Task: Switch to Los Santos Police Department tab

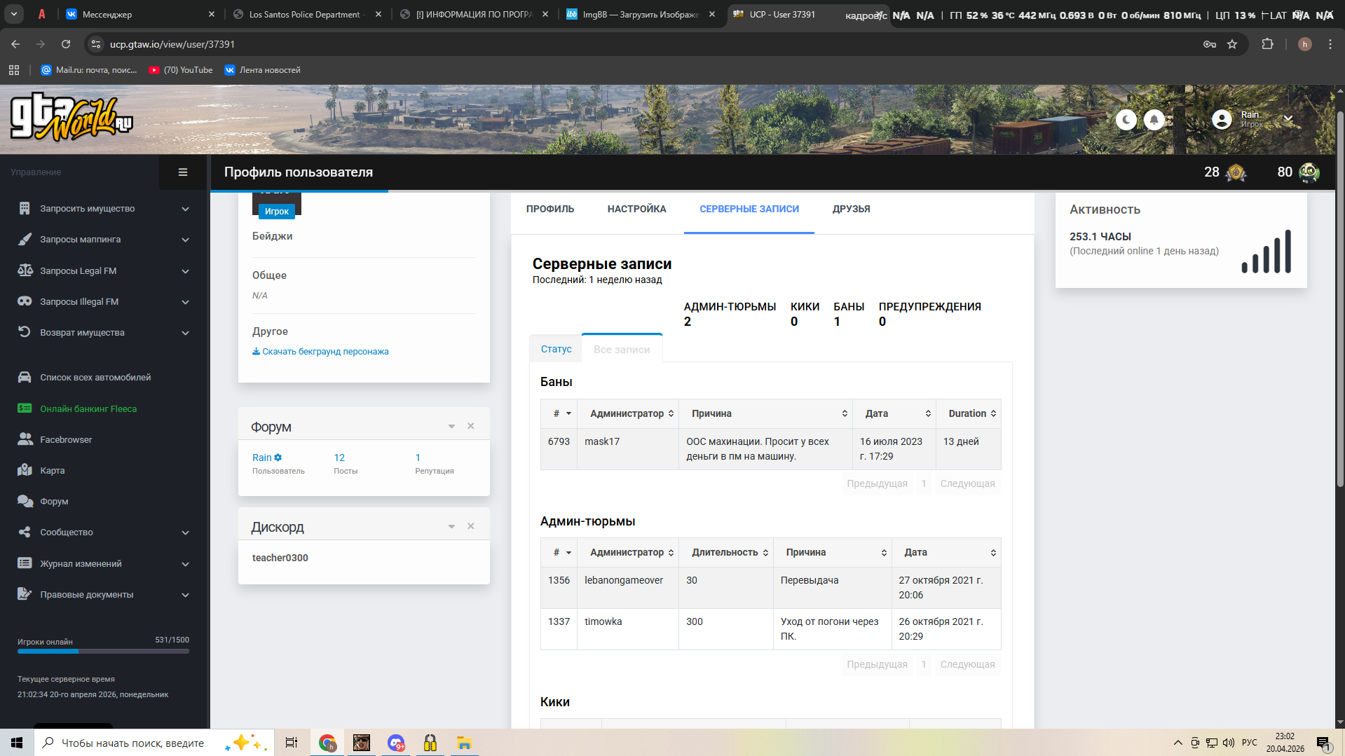Action: pyautogui.click(x=307, y=14)
